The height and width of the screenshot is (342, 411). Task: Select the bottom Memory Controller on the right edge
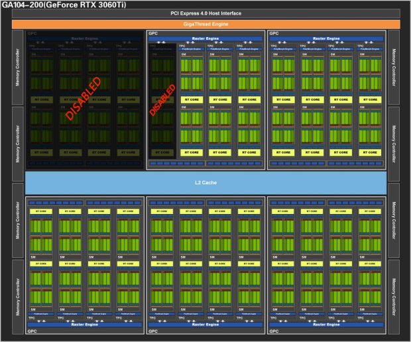(x=394, y=297)
